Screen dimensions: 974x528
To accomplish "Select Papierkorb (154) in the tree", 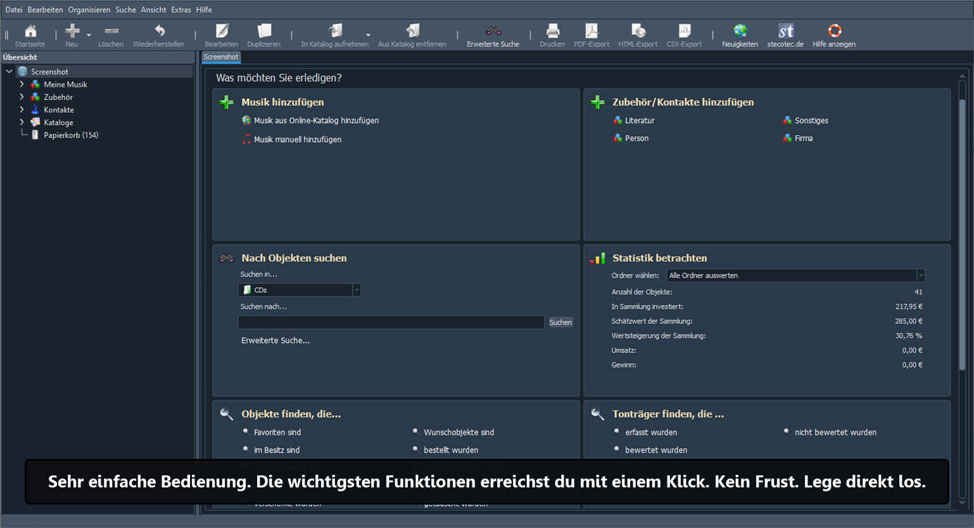I will pyautogui.click(x=71, y=135).
